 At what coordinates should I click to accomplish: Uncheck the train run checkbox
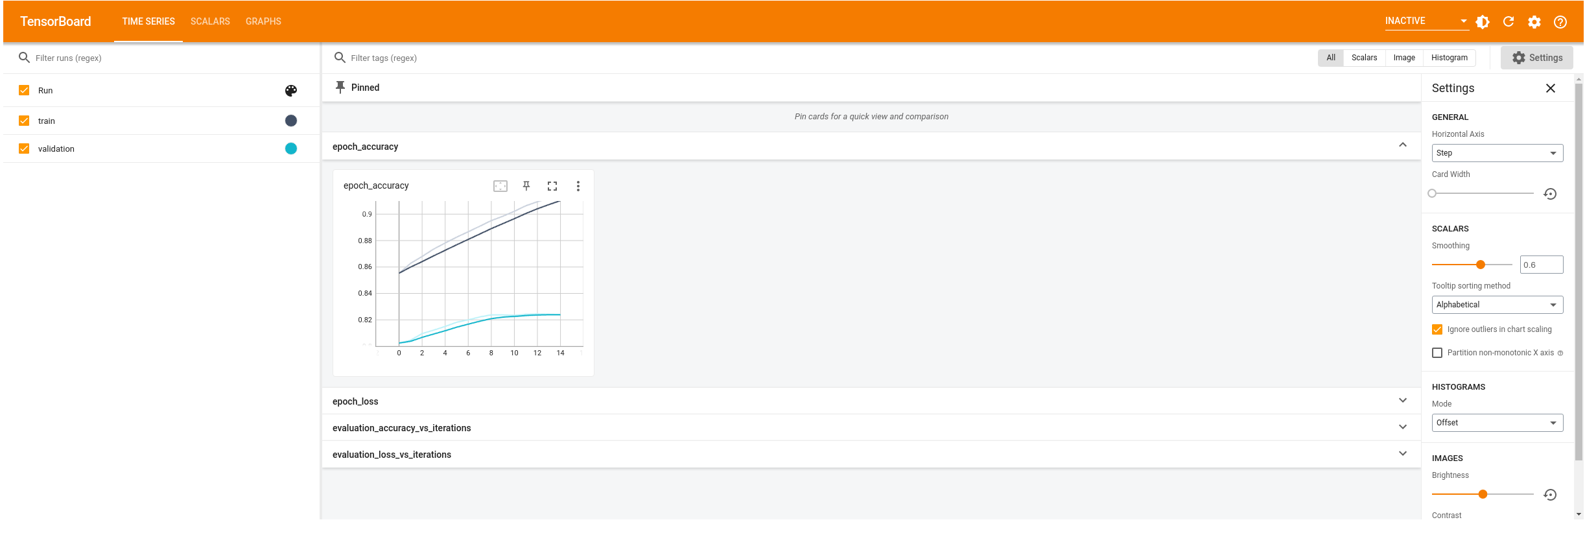[24, 121]
